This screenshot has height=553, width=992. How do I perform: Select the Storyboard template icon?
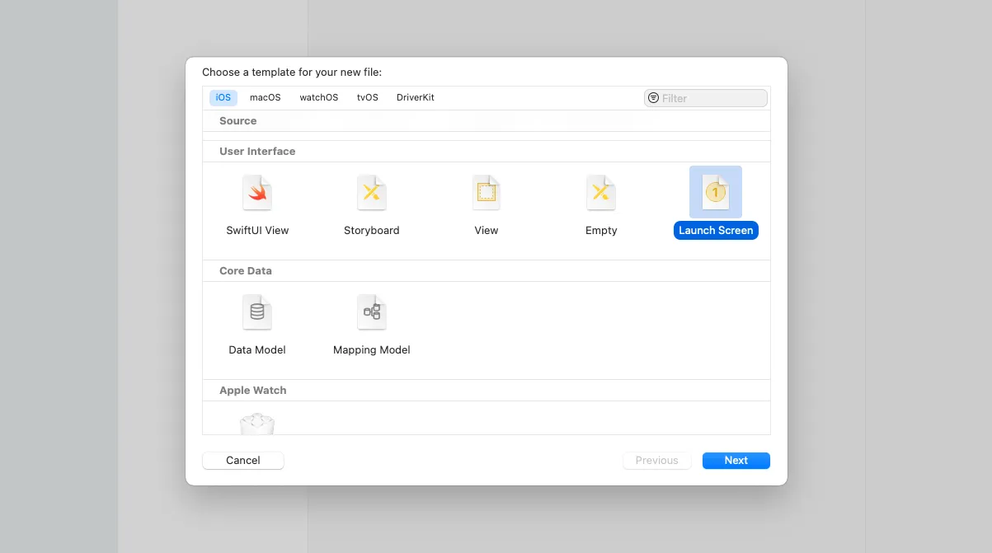tap(371, 193)
